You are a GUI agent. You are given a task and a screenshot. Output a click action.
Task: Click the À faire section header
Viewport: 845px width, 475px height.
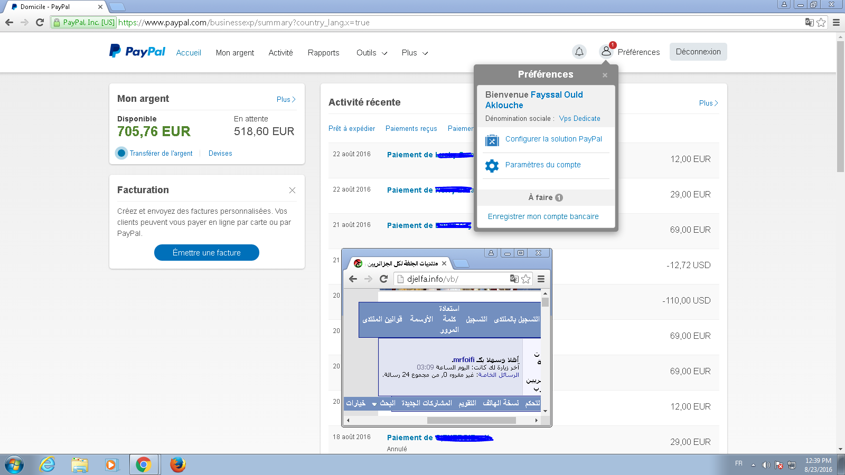point(546,197)
